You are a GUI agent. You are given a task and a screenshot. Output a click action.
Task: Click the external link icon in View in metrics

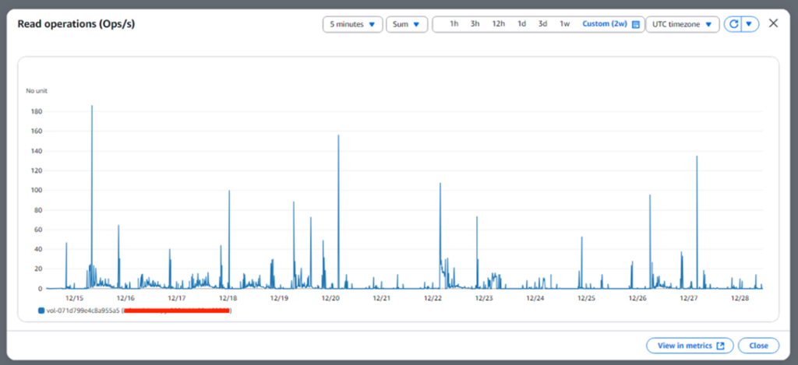(x=720, y=346)
